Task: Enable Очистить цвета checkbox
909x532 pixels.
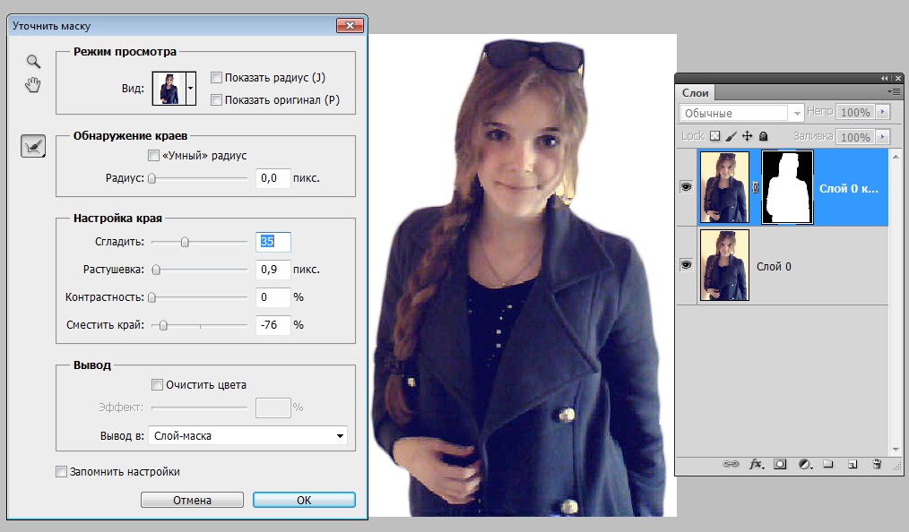Action: [x=157, y=384]
